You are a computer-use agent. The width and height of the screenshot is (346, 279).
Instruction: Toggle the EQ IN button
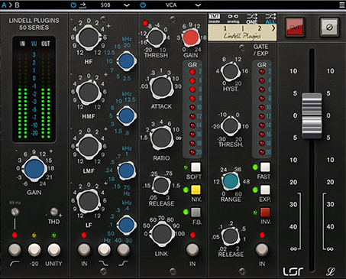tap(84, 249)
